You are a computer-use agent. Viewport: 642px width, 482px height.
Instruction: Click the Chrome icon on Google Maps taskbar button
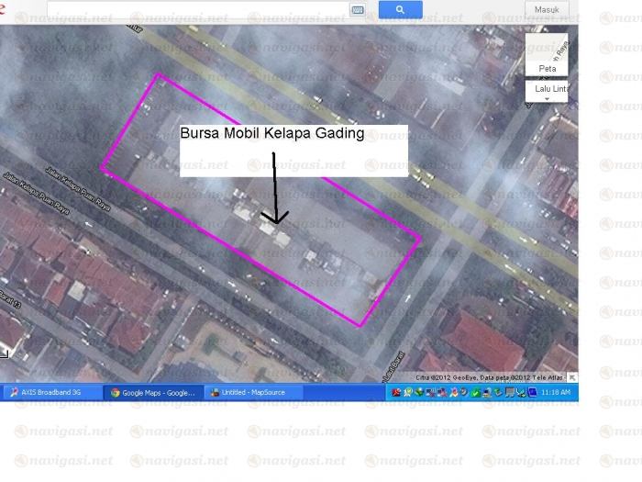[115, 392]
